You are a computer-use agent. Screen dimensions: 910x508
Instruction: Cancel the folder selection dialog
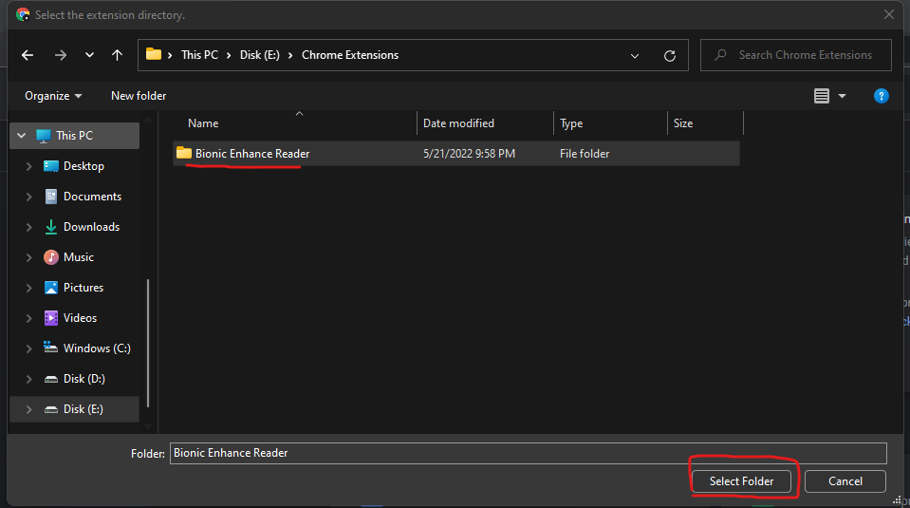pyautogui.click(x=845, y=481)
